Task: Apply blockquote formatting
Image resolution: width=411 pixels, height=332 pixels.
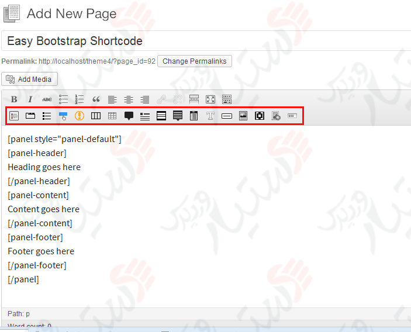Action: point(96,99)
